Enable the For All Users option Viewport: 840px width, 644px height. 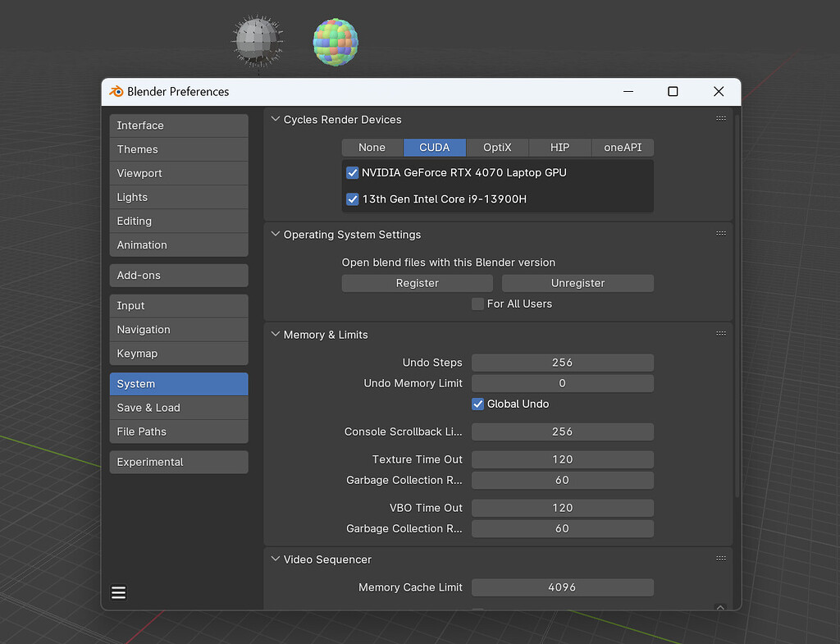tap(477, 304)
